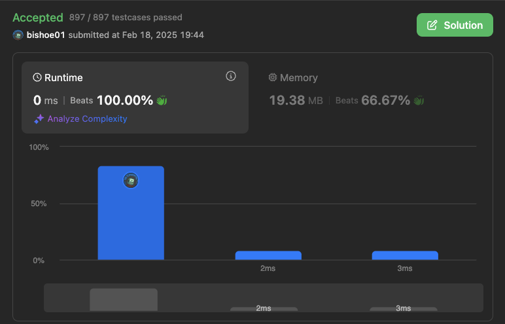Select the 2ms bar in the chart
505x324 pixels.
click(268, 255)
